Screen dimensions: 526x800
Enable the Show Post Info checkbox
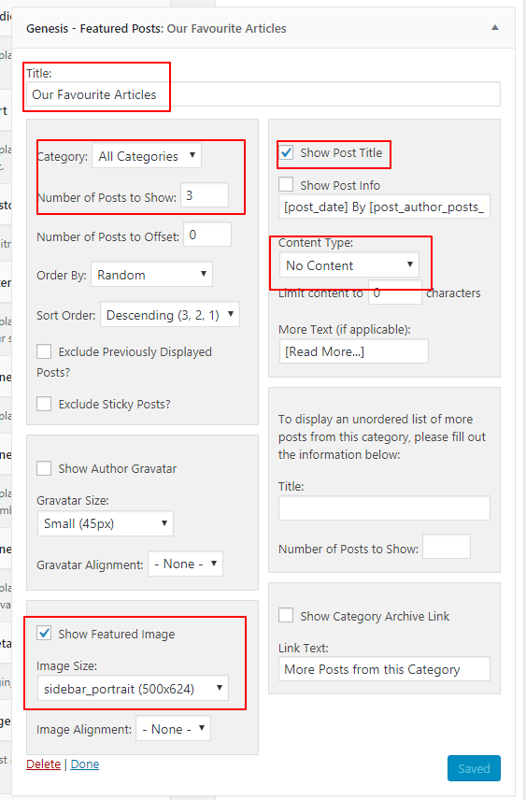[x=286, y=184]
